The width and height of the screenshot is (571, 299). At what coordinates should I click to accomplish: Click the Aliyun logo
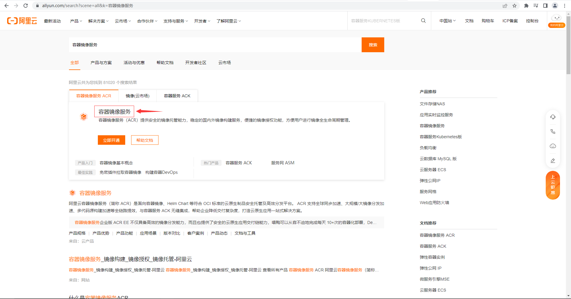(22, 21)
